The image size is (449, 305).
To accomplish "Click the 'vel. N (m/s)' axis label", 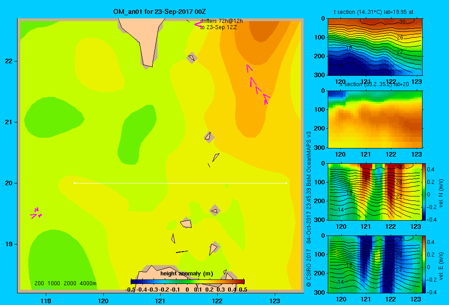I will [x=441, y=193].
